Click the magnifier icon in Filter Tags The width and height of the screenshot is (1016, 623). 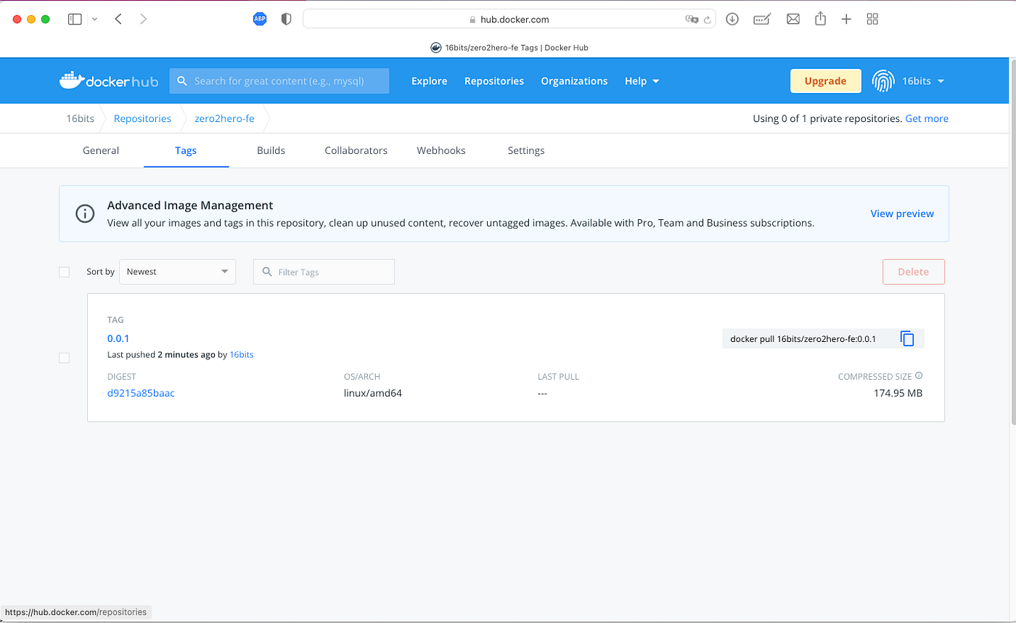tap(267, 272)
